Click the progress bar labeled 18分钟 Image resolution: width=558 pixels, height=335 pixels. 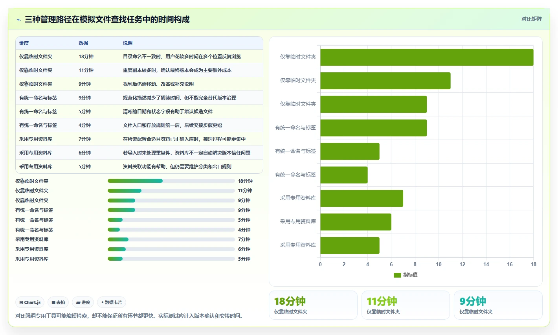click(x=171, y=181)
